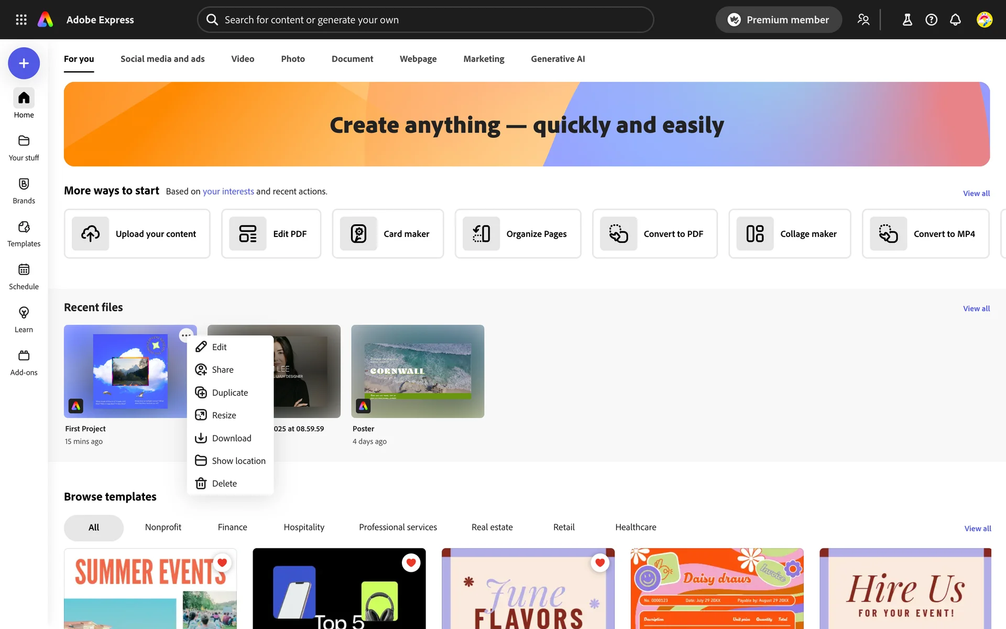Open the beta flask icon
The width and height of the screenshot is (1006, 629).
(907, 20)
